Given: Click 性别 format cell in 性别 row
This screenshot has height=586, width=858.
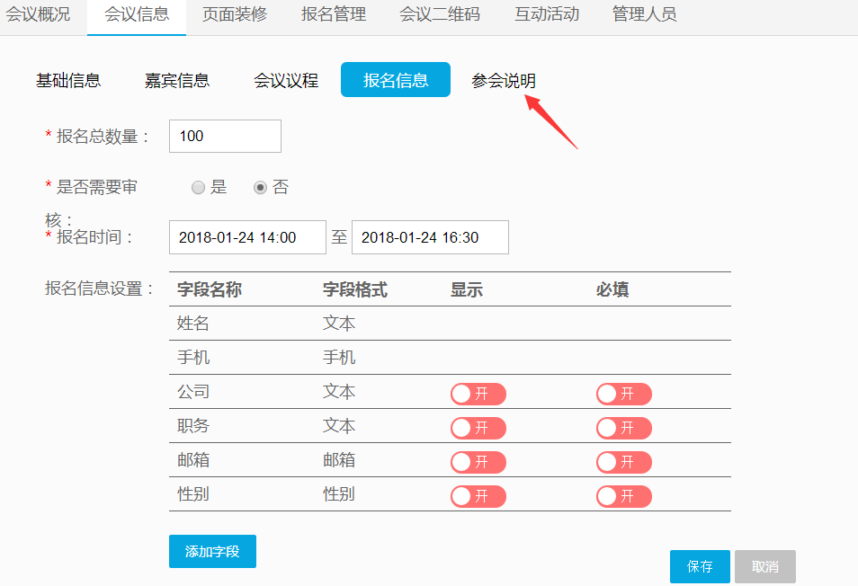Looking at the screenshot, I should tap(339, 494).
